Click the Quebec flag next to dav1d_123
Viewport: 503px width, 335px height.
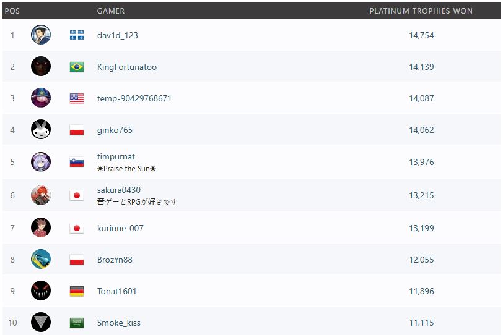point(77,35)
